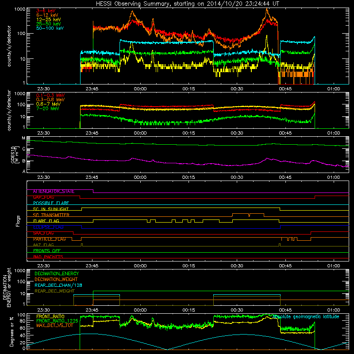Click the MAX_DET_VS_TOT legend label
The image size is (354, 354).
(55, 325)
